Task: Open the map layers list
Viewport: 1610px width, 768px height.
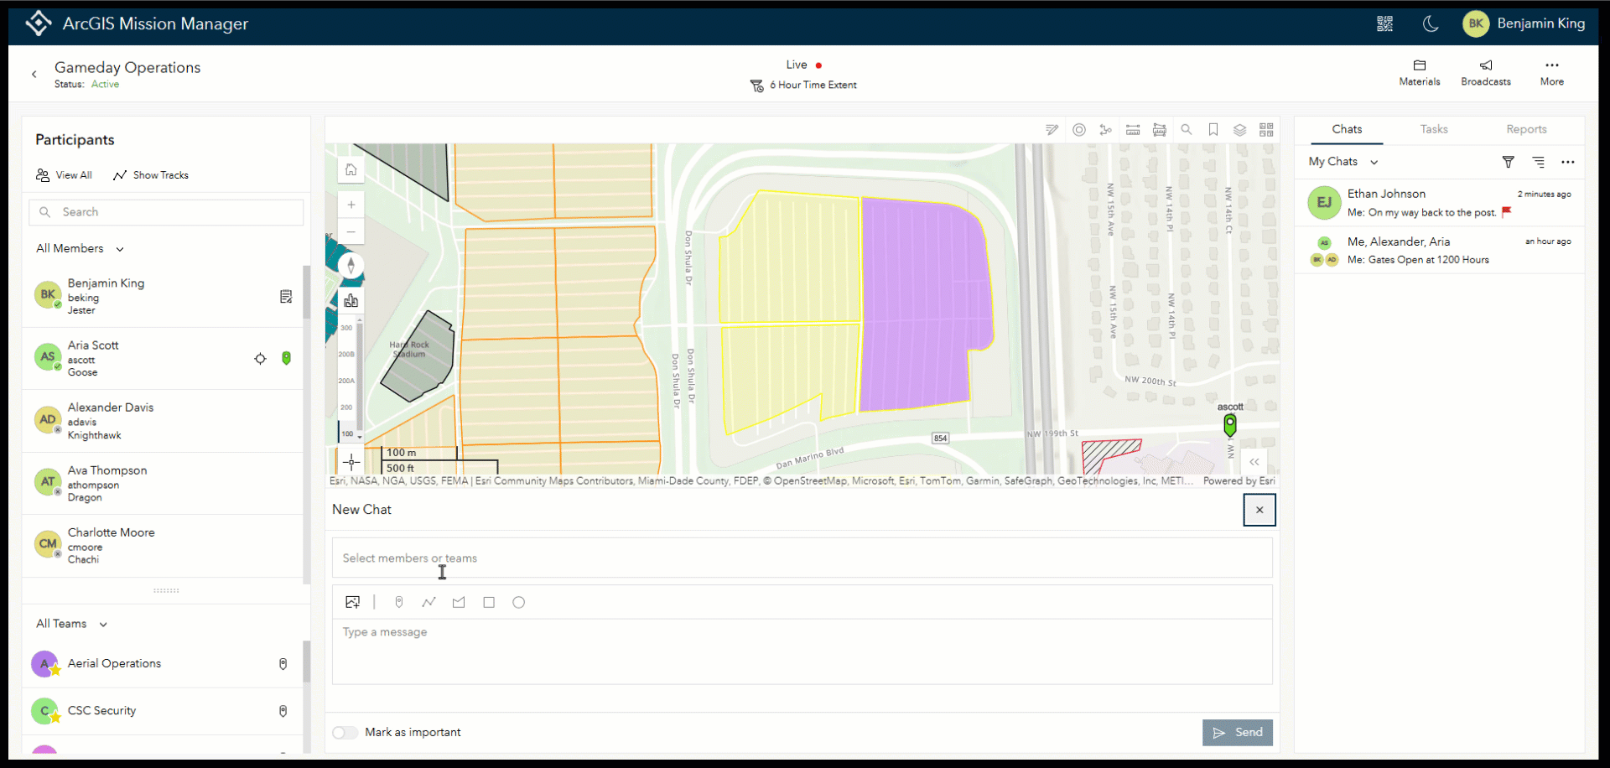Action: click(1240, 130)
